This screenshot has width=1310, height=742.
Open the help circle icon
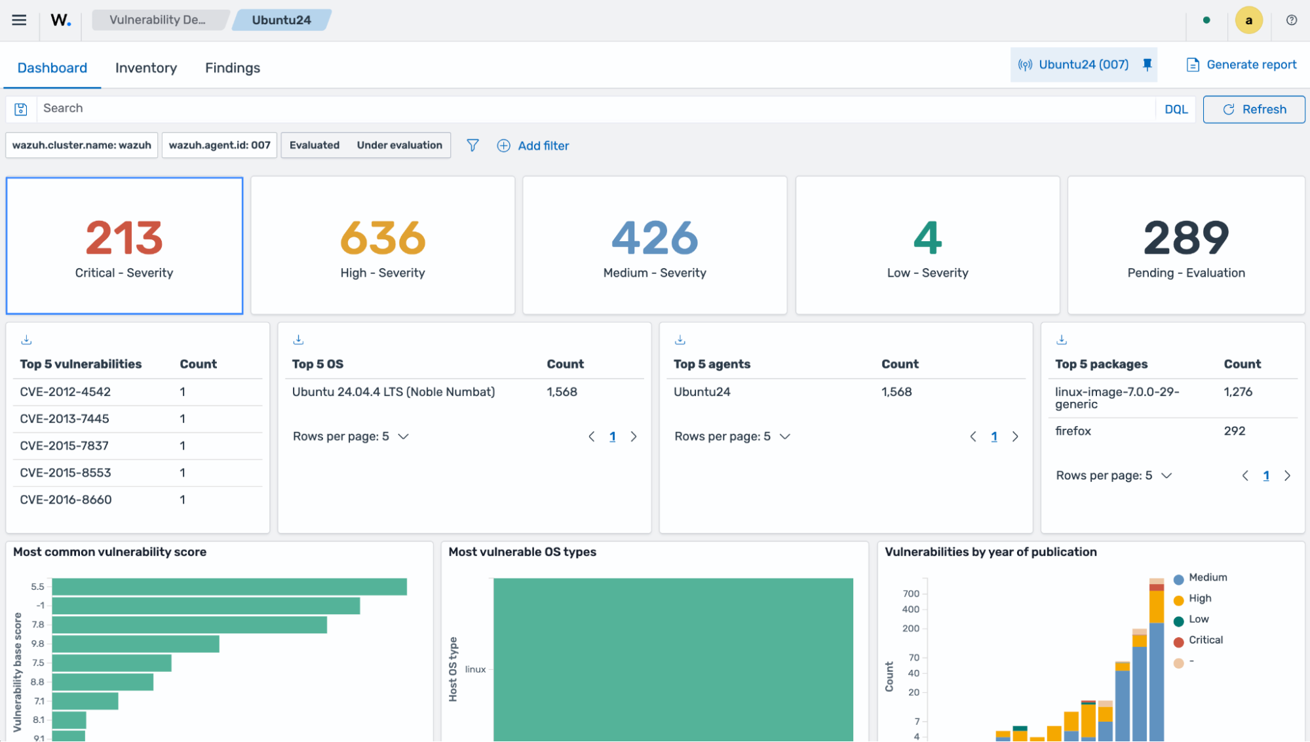coord(1292,20)
